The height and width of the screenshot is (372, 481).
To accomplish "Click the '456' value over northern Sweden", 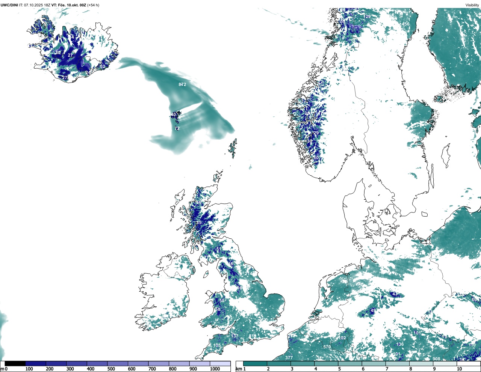I will pos(405,24).
